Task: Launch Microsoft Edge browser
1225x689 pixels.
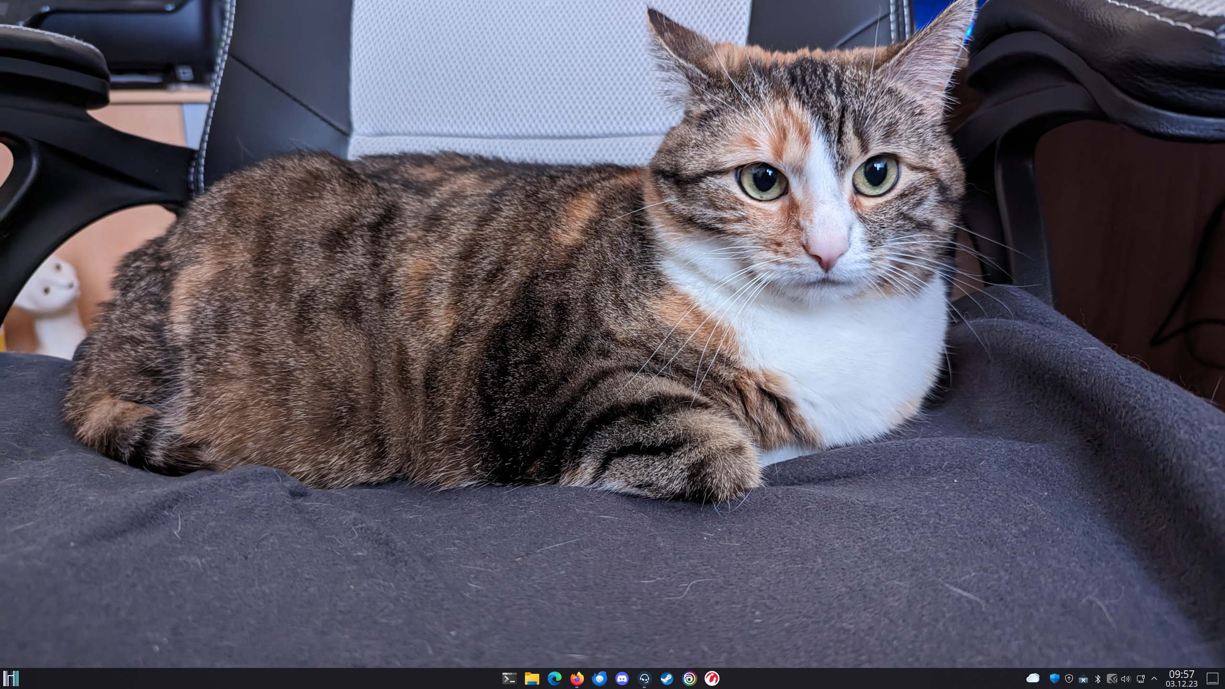Action: click(554, 678)
